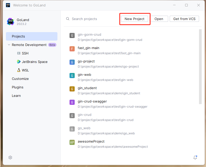Click the gin-gorm-crud project icon
This screenshot has height=167, width=206.
[72, 35]
